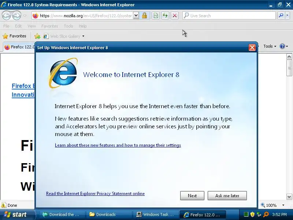Click the orange magnifier tray icon
293x220 pixels.
coord(266,214)
